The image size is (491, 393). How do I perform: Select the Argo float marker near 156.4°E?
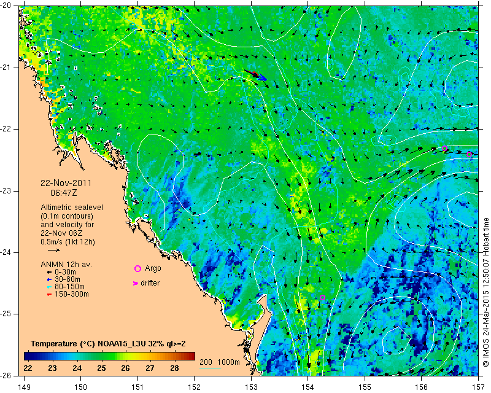pyautogui.click(x=444, y=148)
